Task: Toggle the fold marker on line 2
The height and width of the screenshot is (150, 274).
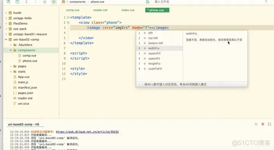Action: click(x=68, y=23)
